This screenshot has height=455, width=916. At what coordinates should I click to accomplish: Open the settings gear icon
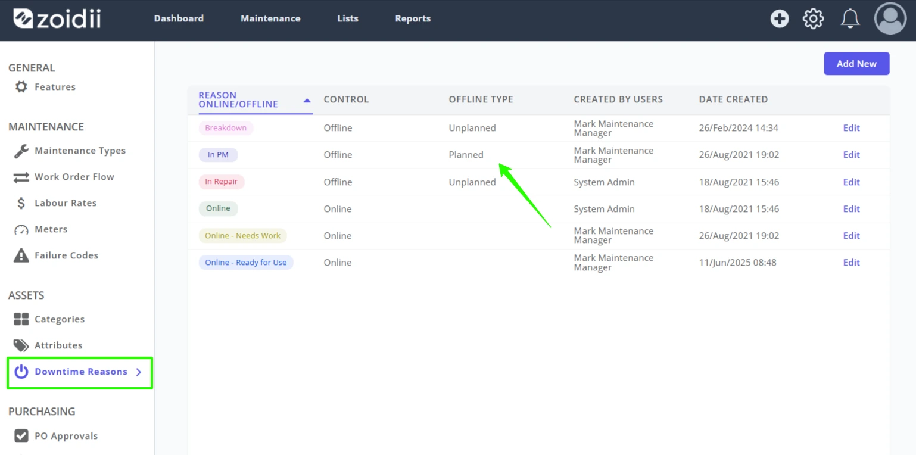click(x=814, y=18)
